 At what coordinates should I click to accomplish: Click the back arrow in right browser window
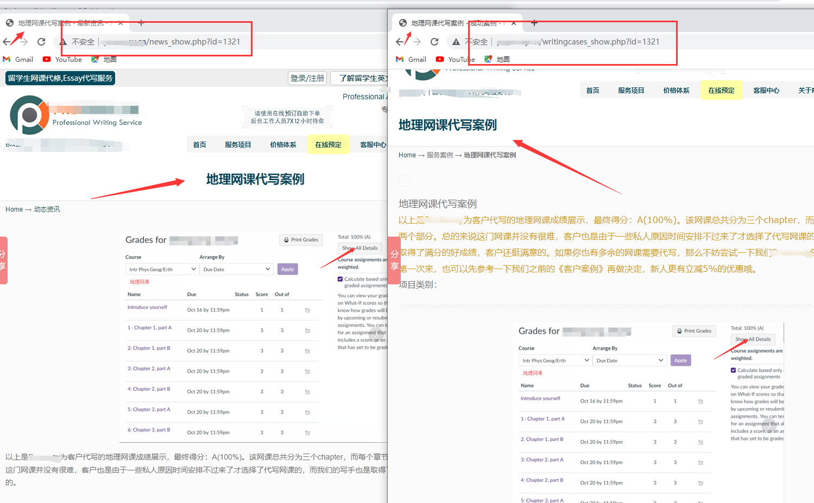(x=400, y=42)
